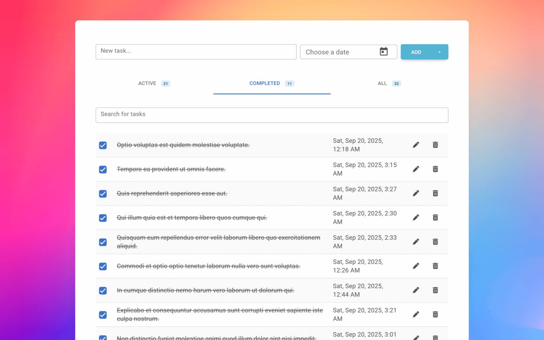Uncheck the 'Explicabo et consequuntur' task checkbox

(103, 315)
